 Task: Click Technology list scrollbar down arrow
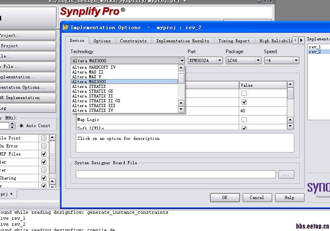click(181, 109)
